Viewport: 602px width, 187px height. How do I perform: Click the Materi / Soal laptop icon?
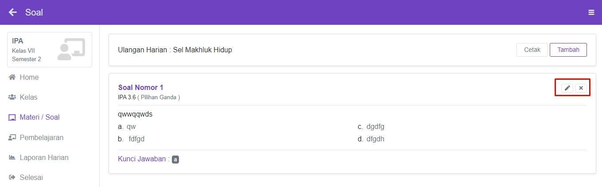click(12, 117)
